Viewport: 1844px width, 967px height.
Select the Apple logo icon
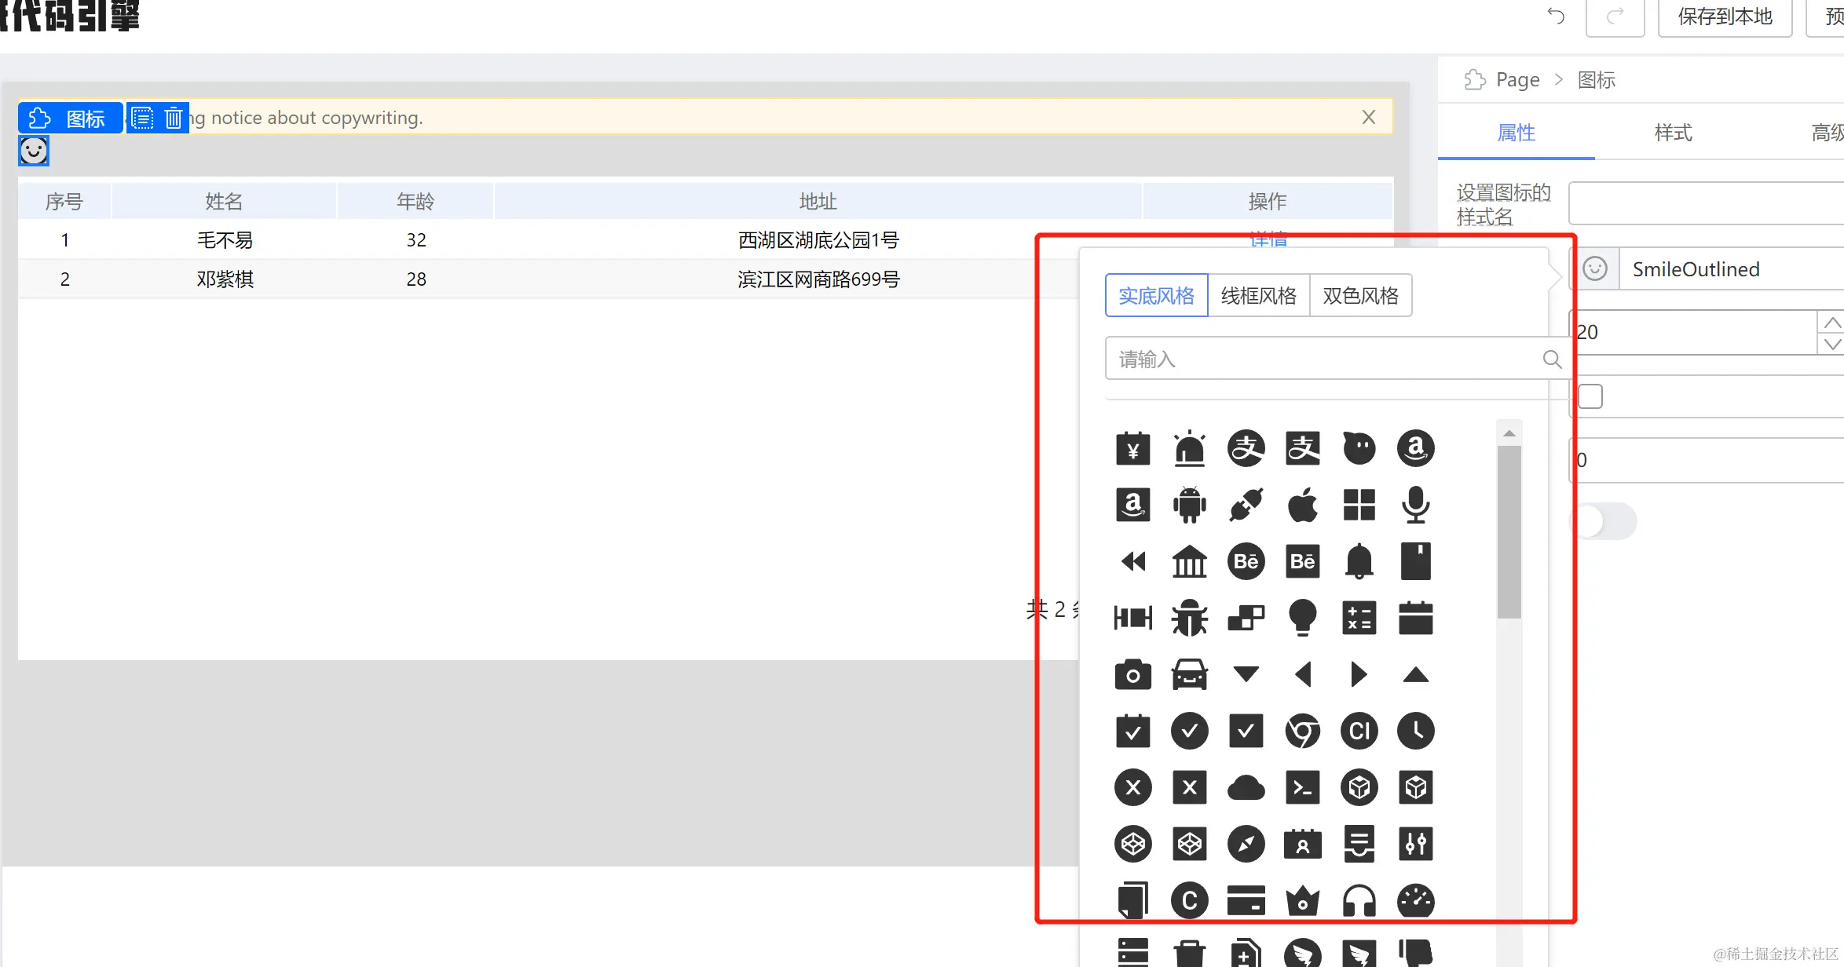(x=1303, y=505)
